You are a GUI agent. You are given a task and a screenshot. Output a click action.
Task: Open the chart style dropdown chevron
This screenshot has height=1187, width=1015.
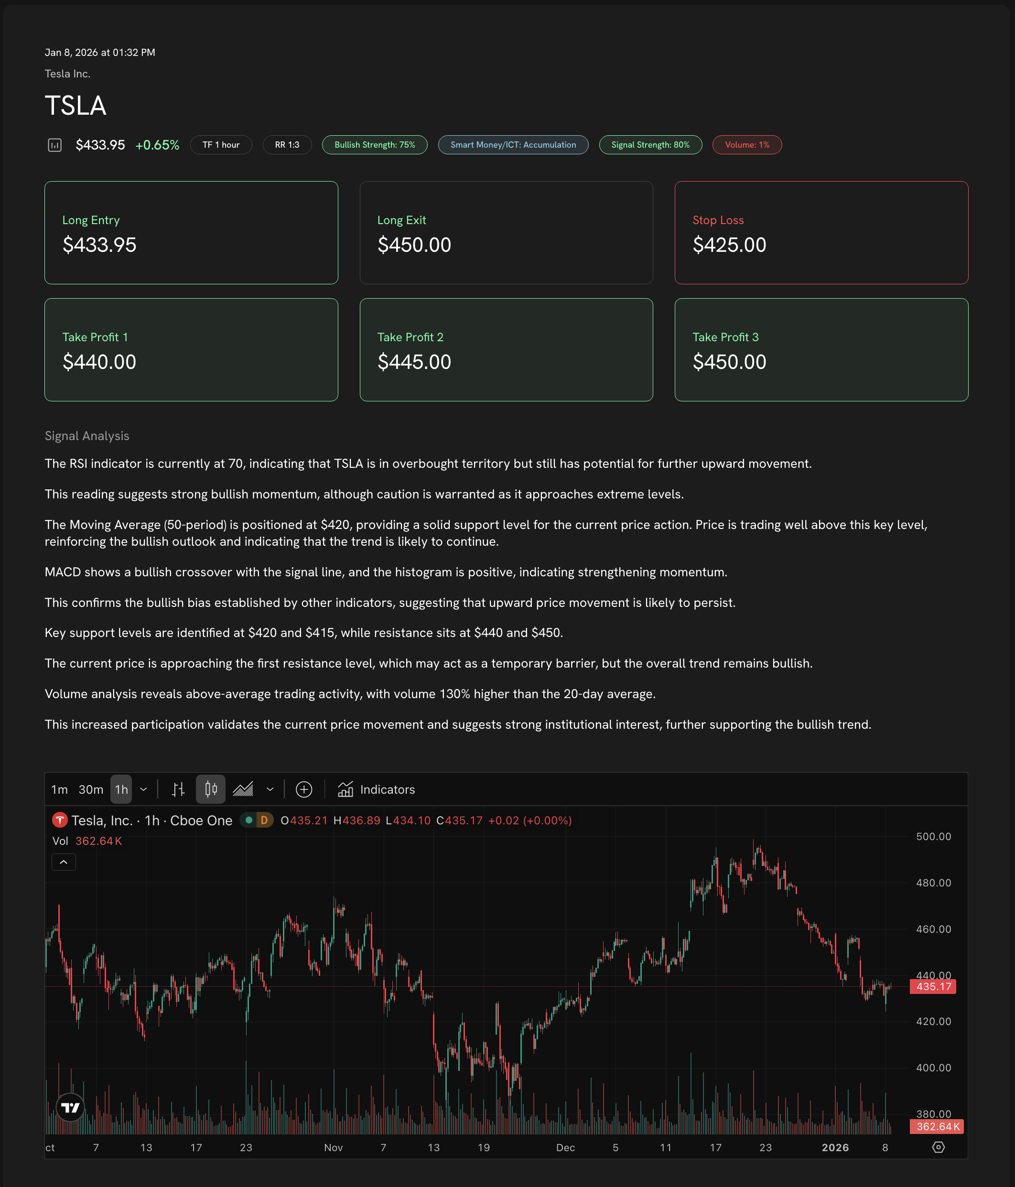270,789
